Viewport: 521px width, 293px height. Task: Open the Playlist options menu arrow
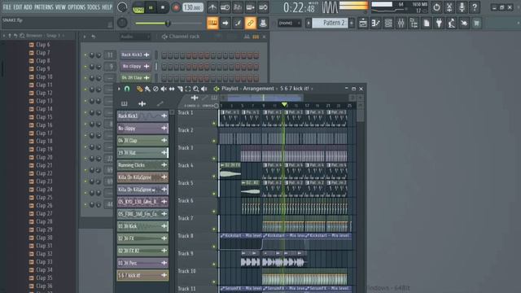(119, 89)
